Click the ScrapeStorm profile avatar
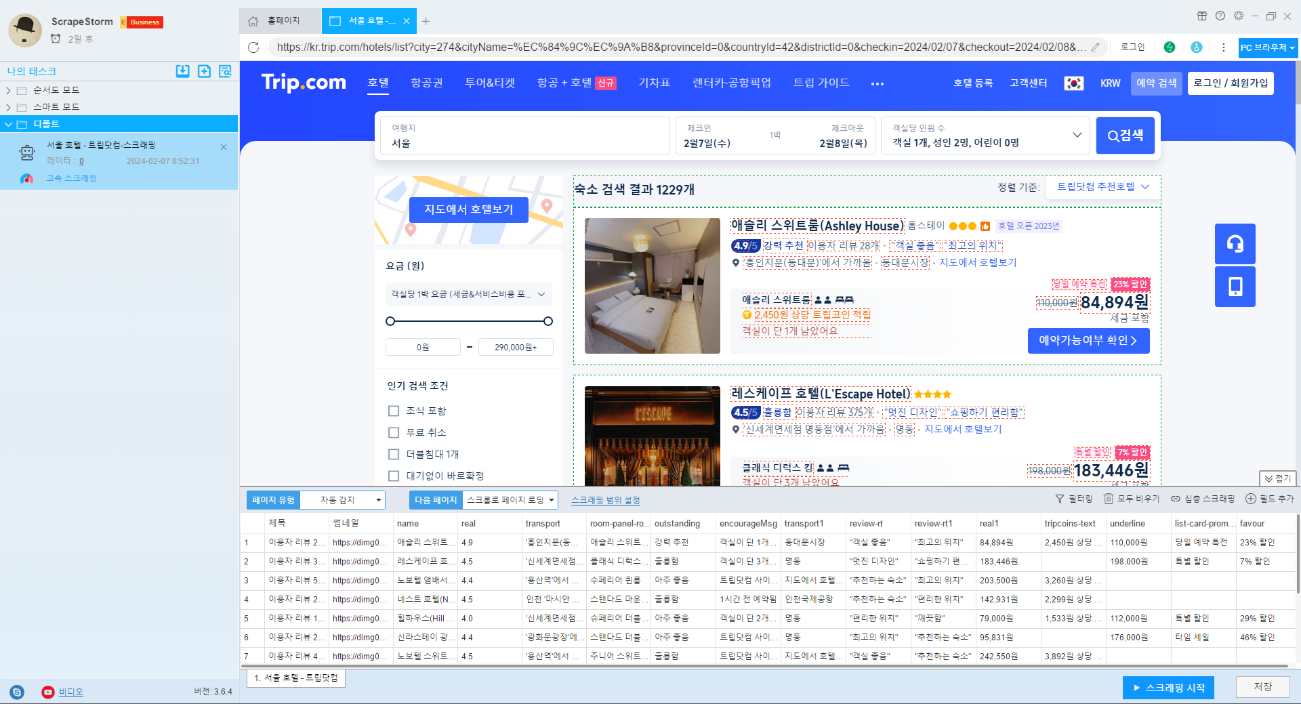Viewport: 1301px width, 704px height. 25,30
